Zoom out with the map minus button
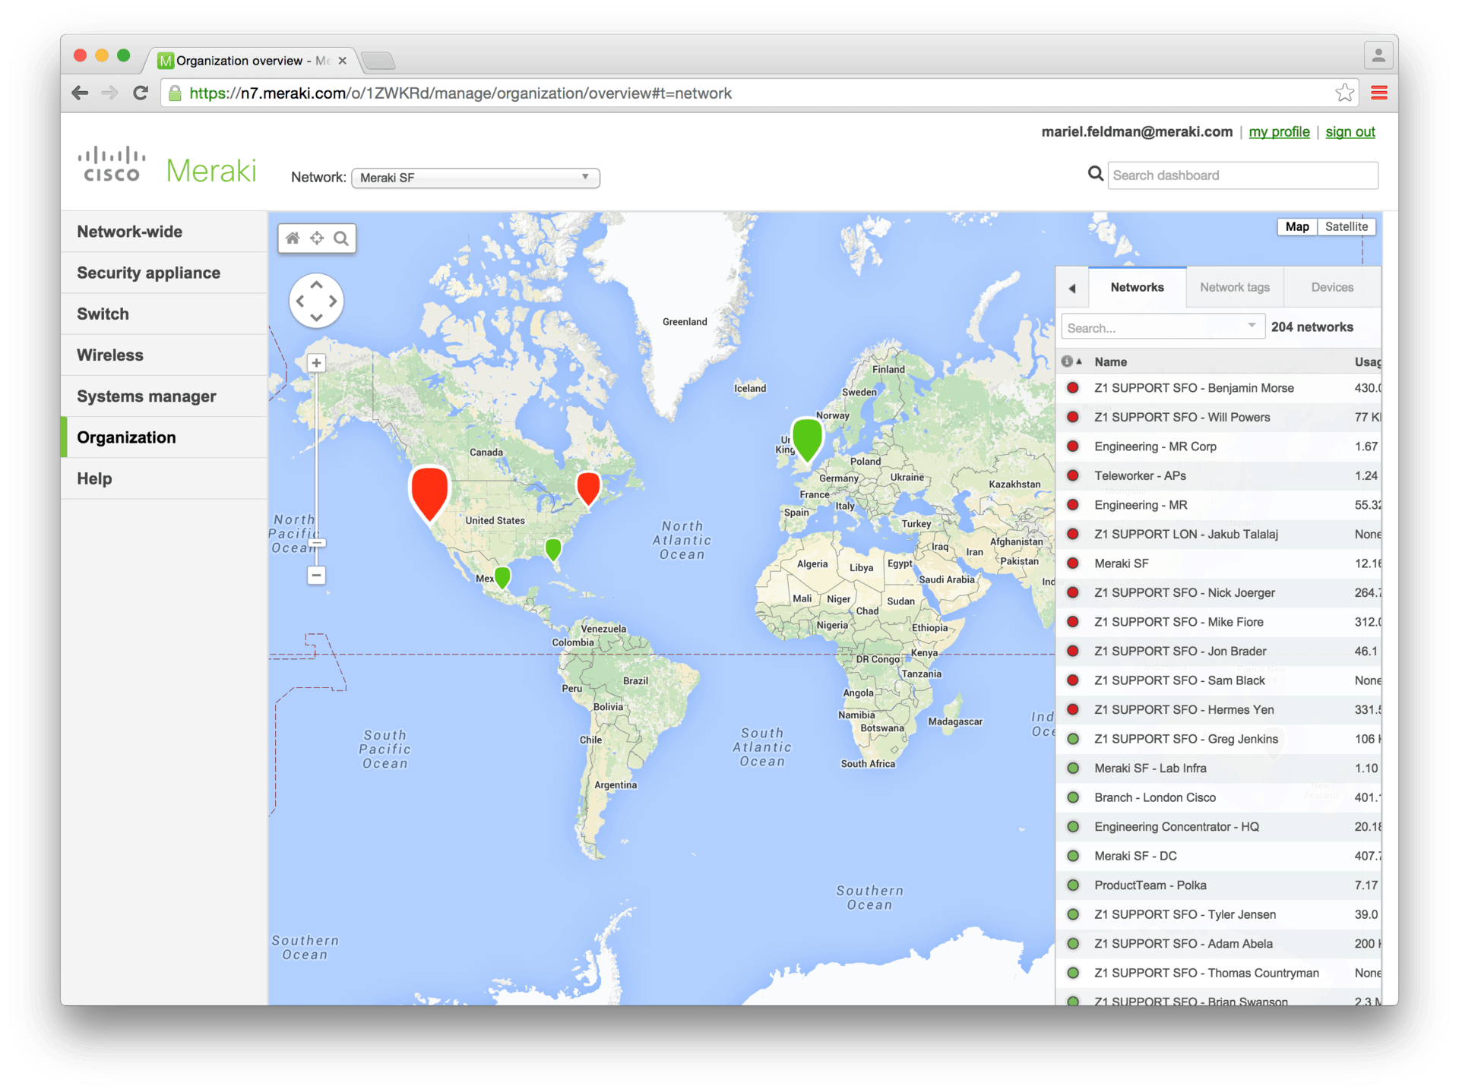This screenshot has height=1092, width=1459. point(316,575)
